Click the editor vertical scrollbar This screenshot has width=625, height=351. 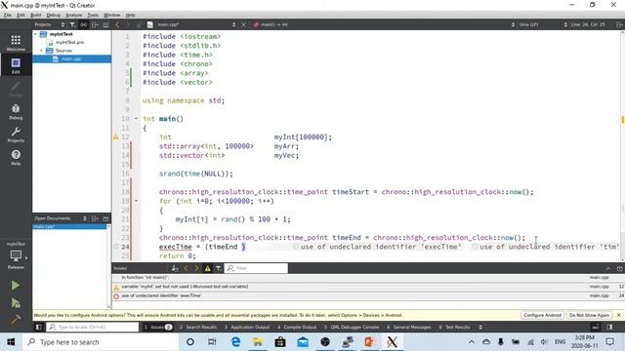click(622, 145)
